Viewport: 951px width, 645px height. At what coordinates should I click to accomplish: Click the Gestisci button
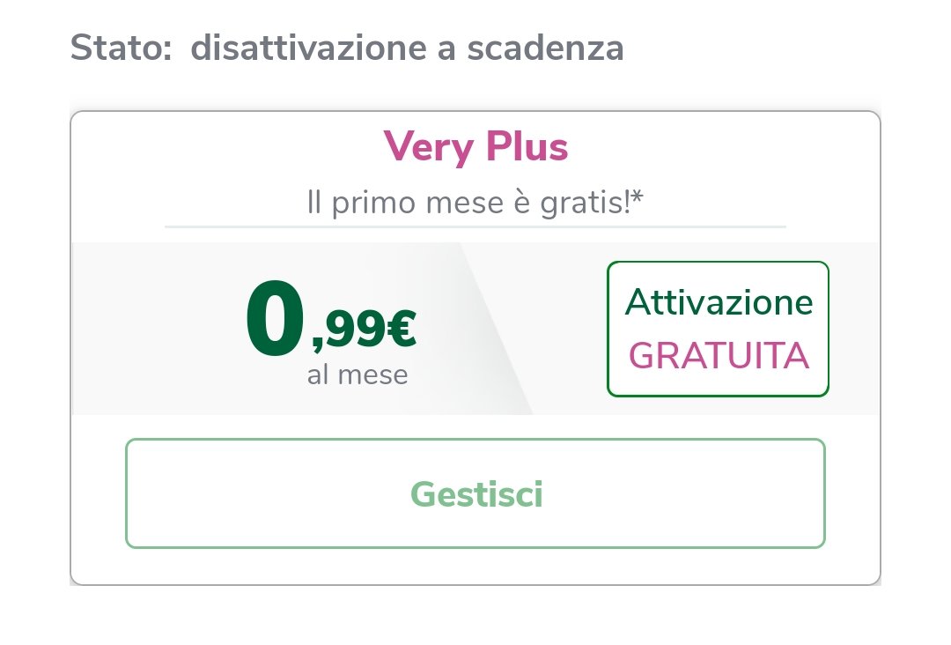coord(475,493)
